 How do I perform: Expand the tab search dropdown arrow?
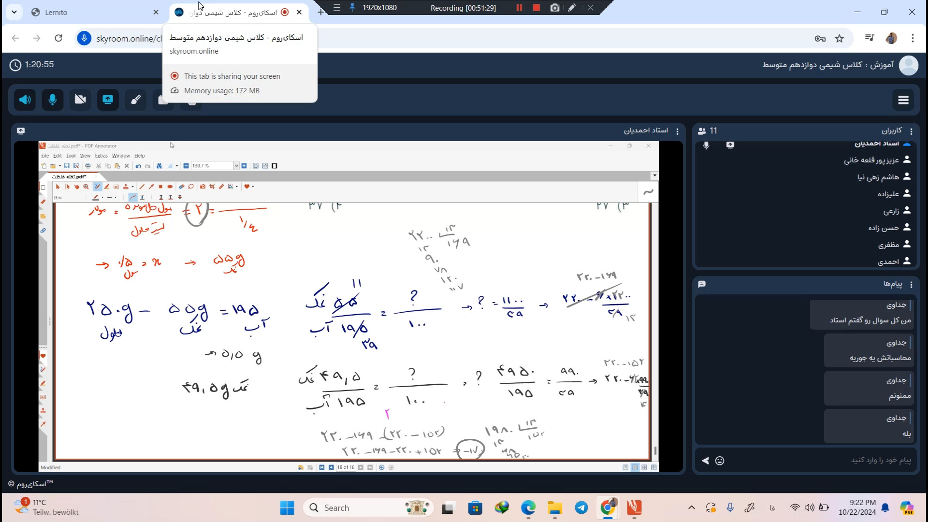pos(14,12)
